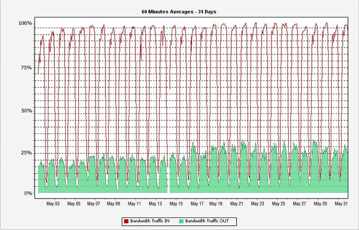Screen dimensions: 359x230
Task: Click the 25% y-axis label
Action: pyautogui.click(x=26, y=152)
